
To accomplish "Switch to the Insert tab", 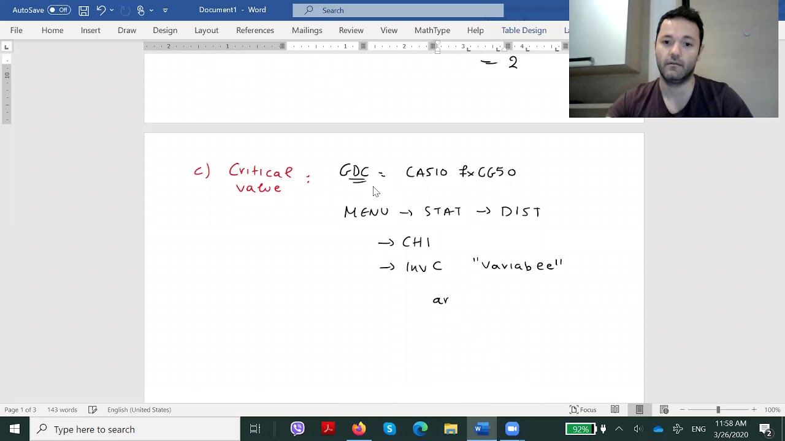I will click(90, 30).
